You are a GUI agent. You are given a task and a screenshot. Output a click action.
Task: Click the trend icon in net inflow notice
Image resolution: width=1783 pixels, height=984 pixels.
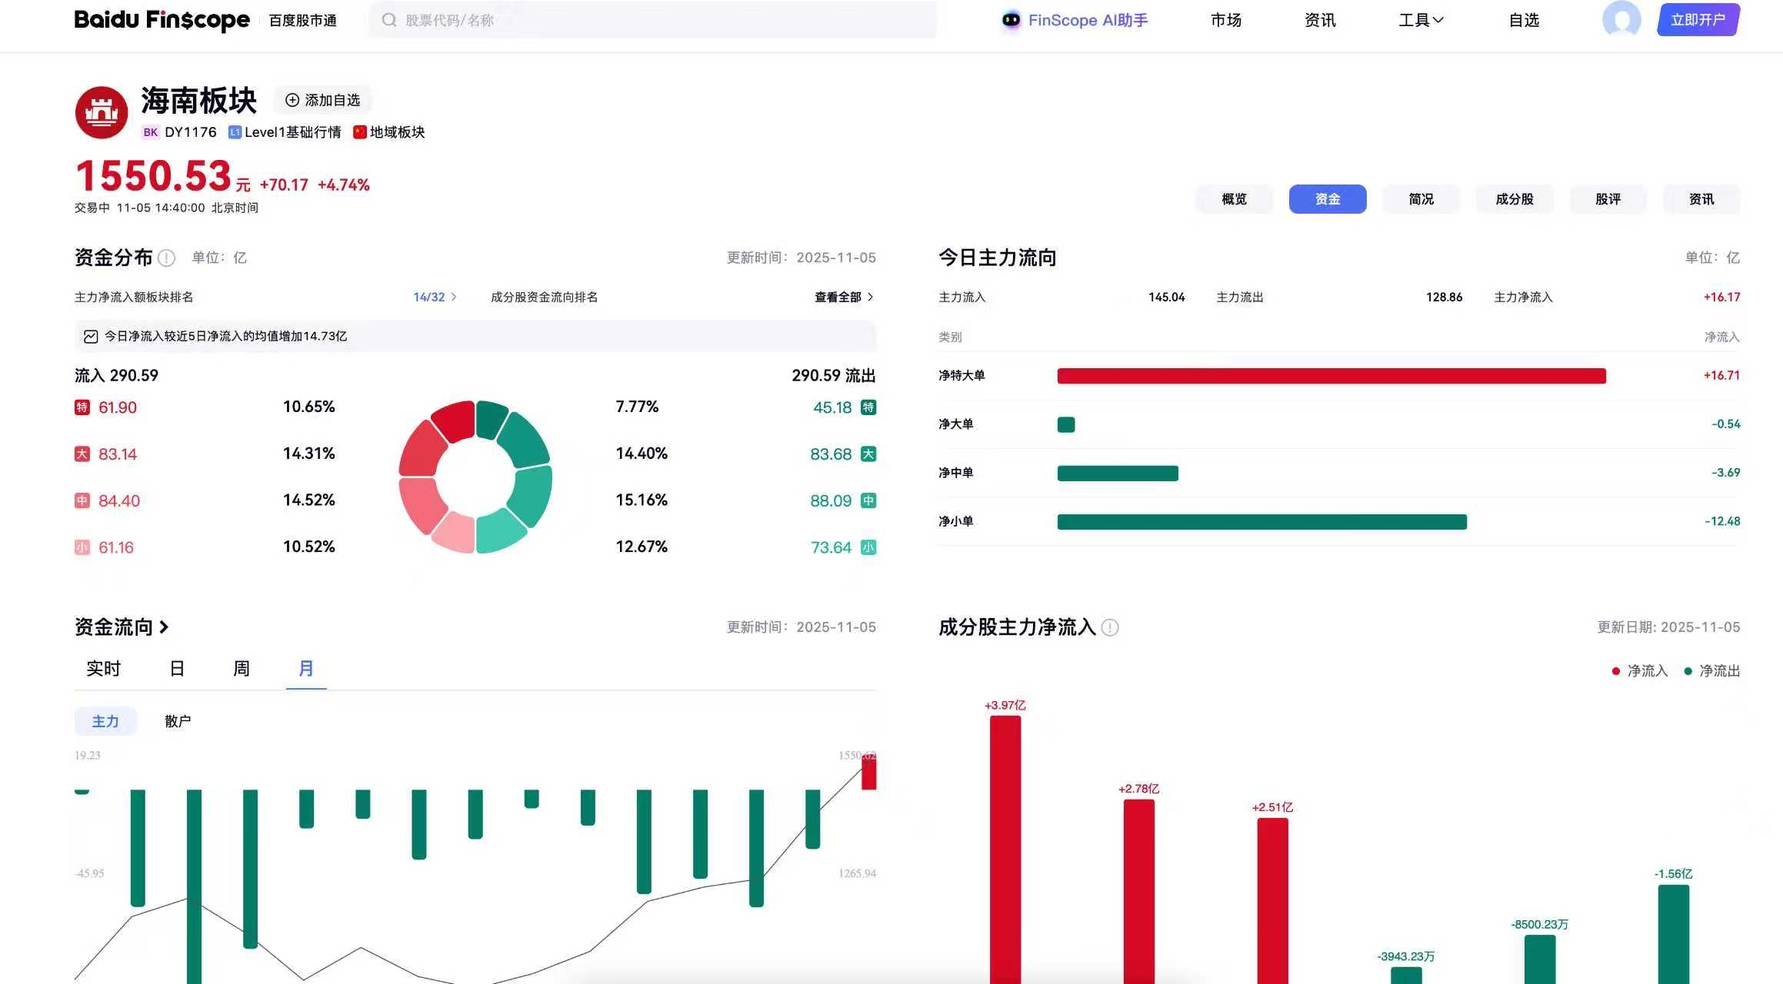[91, 337]
